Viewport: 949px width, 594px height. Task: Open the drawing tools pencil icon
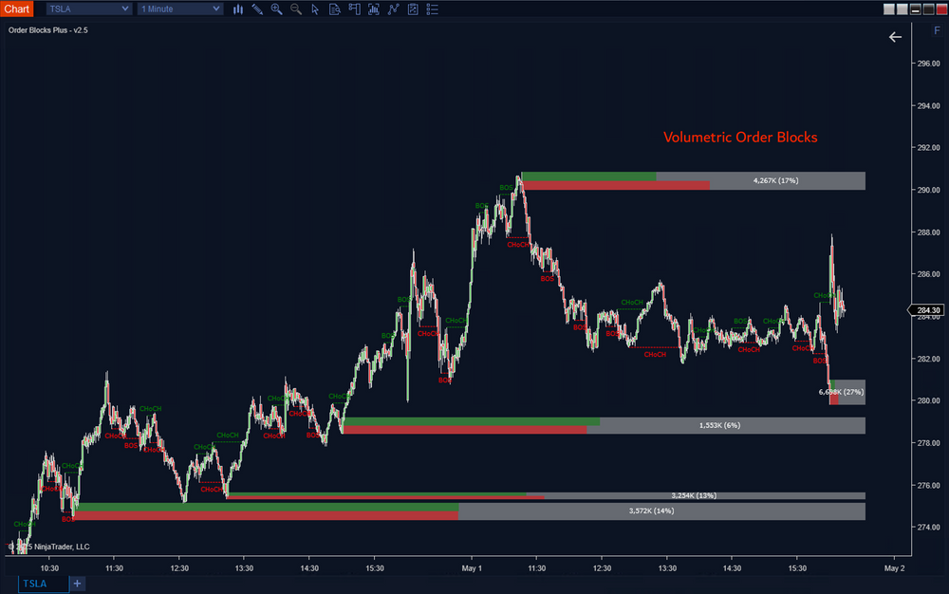(257, 9)
